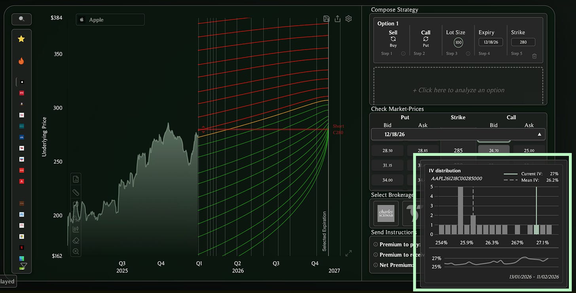This screenshot has height=293, width=576.
Task: Click the IV date range 13/01/2026 - 11/02/2026
Action: [534, 277]
